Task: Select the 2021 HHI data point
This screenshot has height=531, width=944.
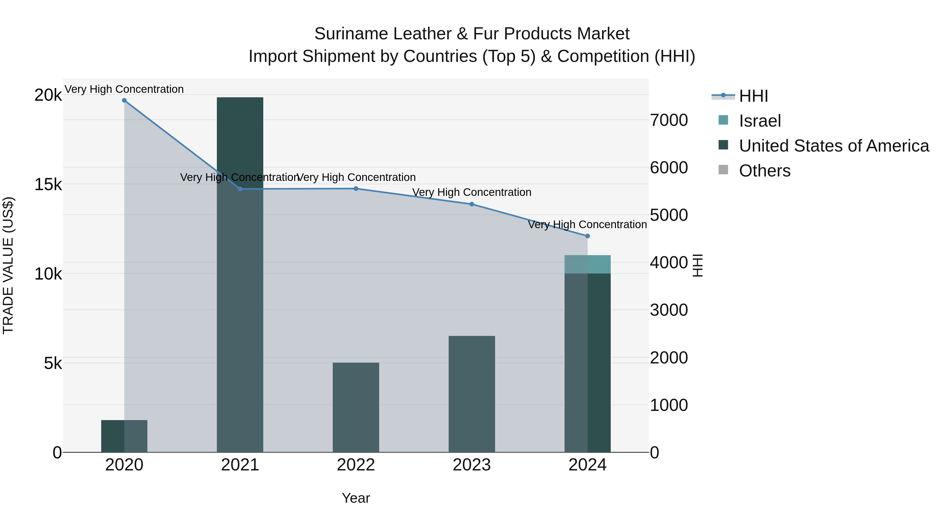Action: pos(240,189)
